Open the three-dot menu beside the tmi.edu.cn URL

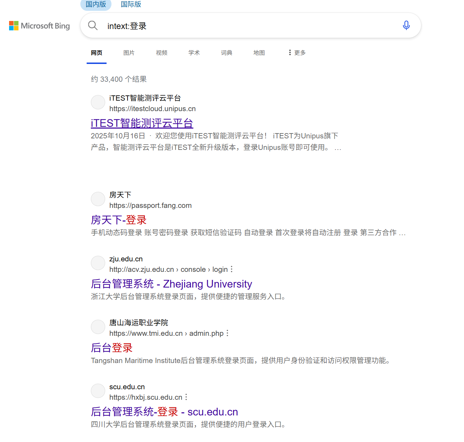[227, 333]
